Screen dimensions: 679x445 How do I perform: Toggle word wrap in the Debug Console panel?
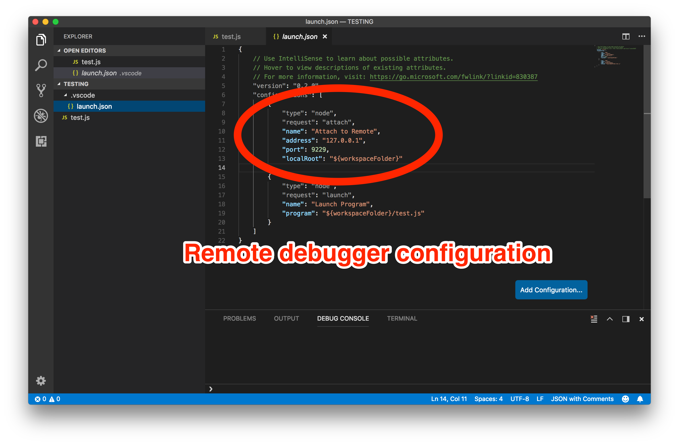594,319
